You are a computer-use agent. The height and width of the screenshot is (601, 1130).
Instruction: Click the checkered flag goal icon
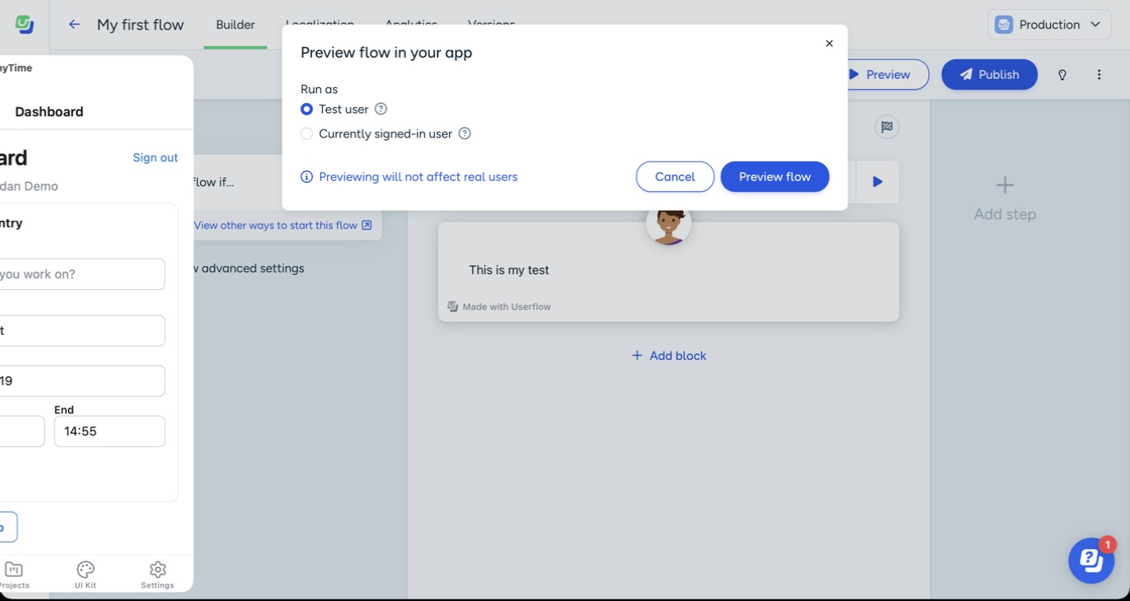pos(886,127)
